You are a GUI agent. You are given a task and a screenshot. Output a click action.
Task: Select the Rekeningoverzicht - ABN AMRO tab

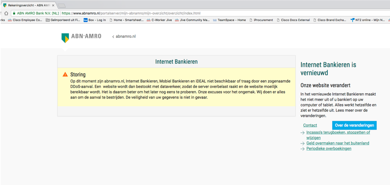pyautogui.click(x=29, y=5)
